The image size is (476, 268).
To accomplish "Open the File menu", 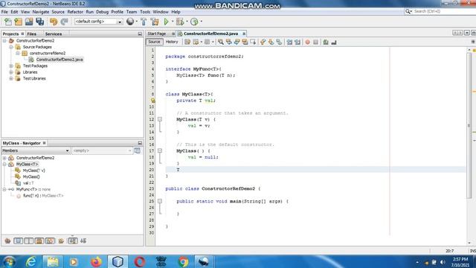I will point(4,12).
